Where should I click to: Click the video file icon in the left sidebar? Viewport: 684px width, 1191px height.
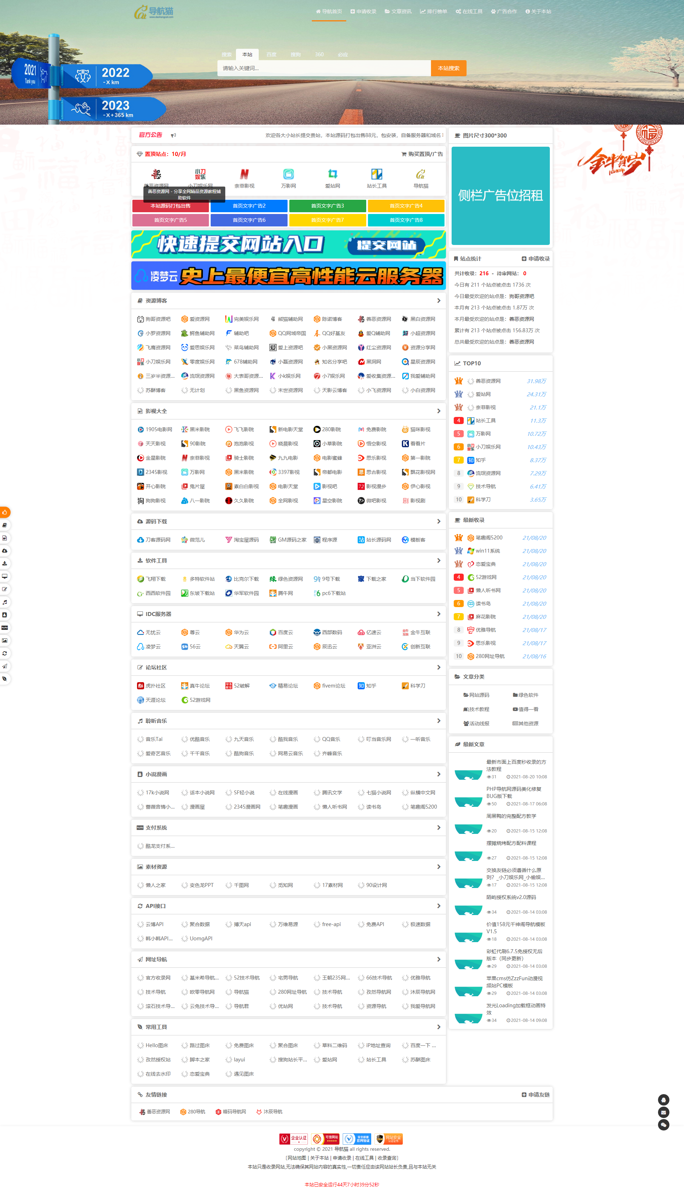(5, 538)
